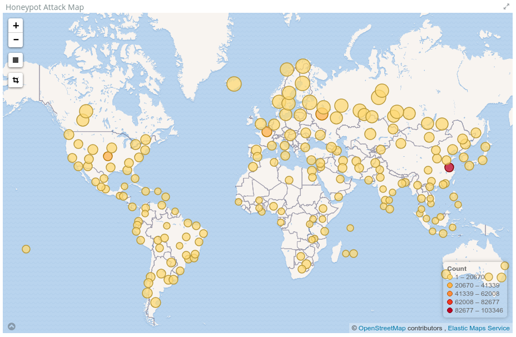
Task: Zoom out of the map
Action: [x=16, y=39]
